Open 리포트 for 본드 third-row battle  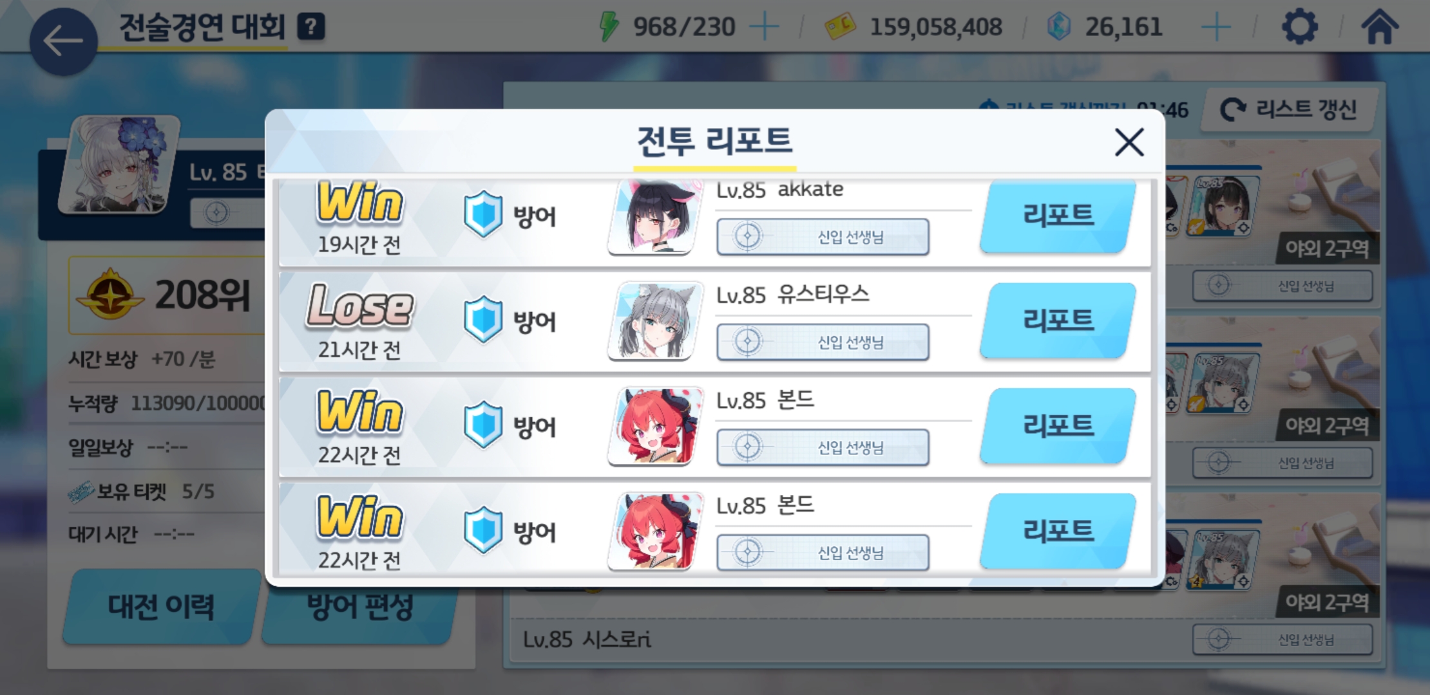point(1058,425)
